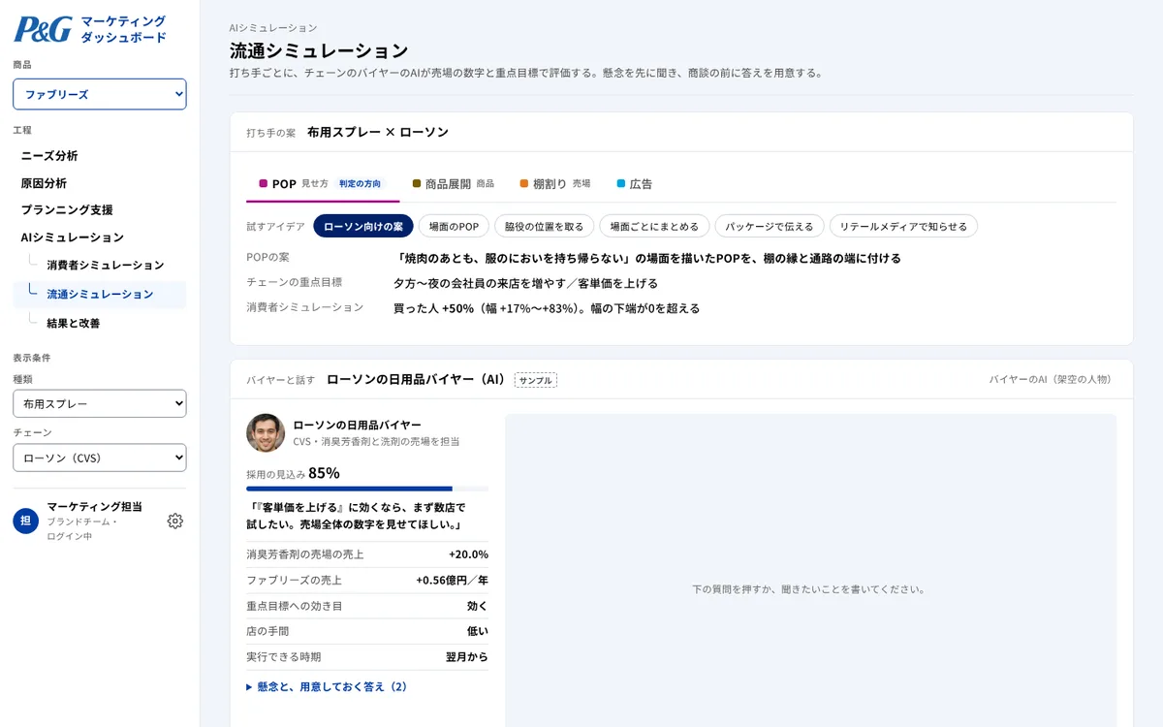Screen dimensions: 1163x727
Task: Click the 流通シミュレーション page title
Action: coord(319,50)
